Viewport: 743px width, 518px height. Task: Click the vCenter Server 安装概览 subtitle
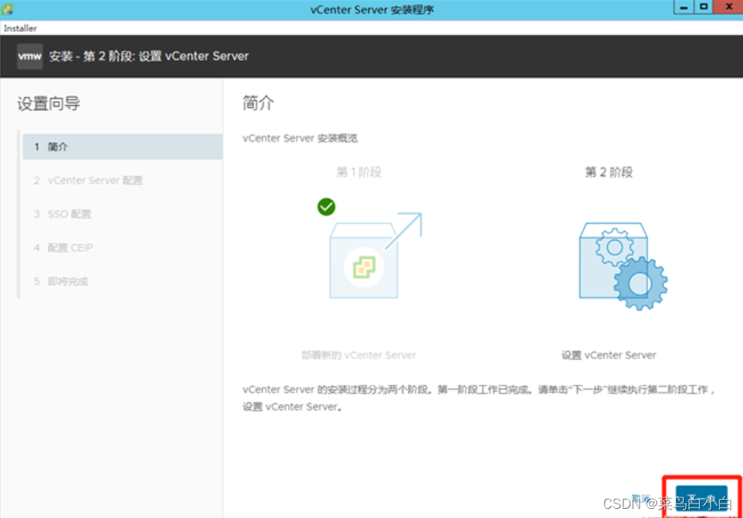pyautogui.click(x=300, y=139)
